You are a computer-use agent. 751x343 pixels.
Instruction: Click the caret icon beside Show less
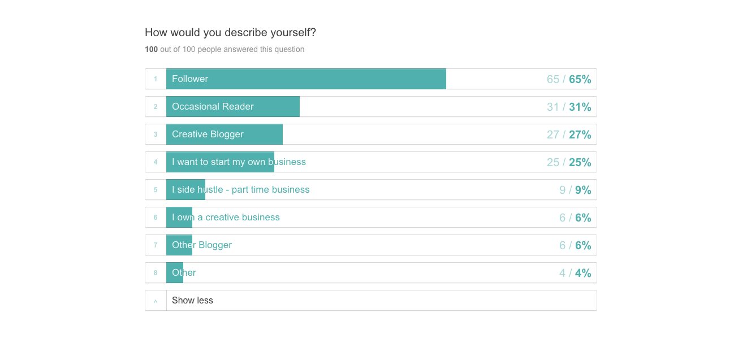(156, 301)
